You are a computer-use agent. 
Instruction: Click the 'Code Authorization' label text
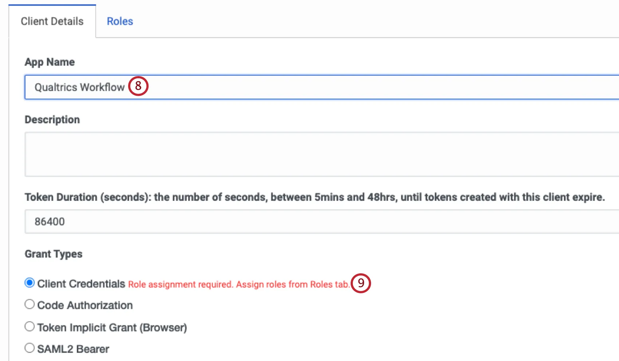(85, 305)
